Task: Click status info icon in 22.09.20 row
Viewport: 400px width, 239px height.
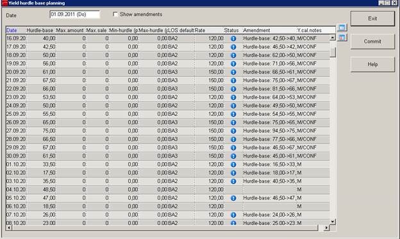Action: click(233, 89)
